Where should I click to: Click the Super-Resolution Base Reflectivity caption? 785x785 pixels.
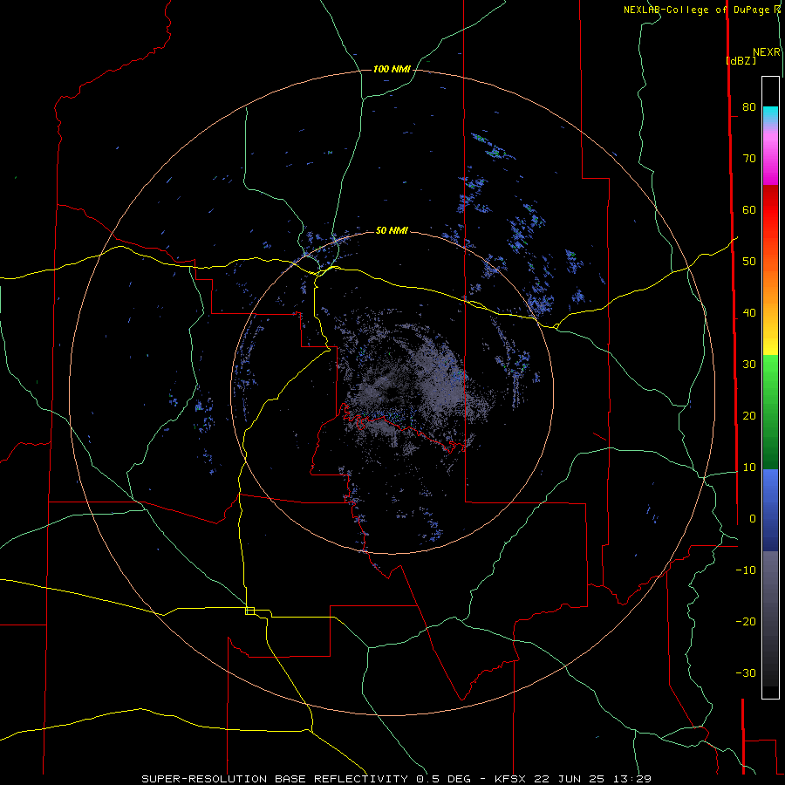point(397,779)
